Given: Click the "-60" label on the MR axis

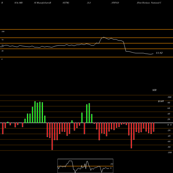Looking at the screenshot, I should point(169,142).
